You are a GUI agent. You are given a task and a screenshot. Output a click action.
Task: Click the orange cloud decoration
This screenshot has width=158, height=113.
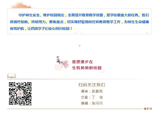click(21, 6)
